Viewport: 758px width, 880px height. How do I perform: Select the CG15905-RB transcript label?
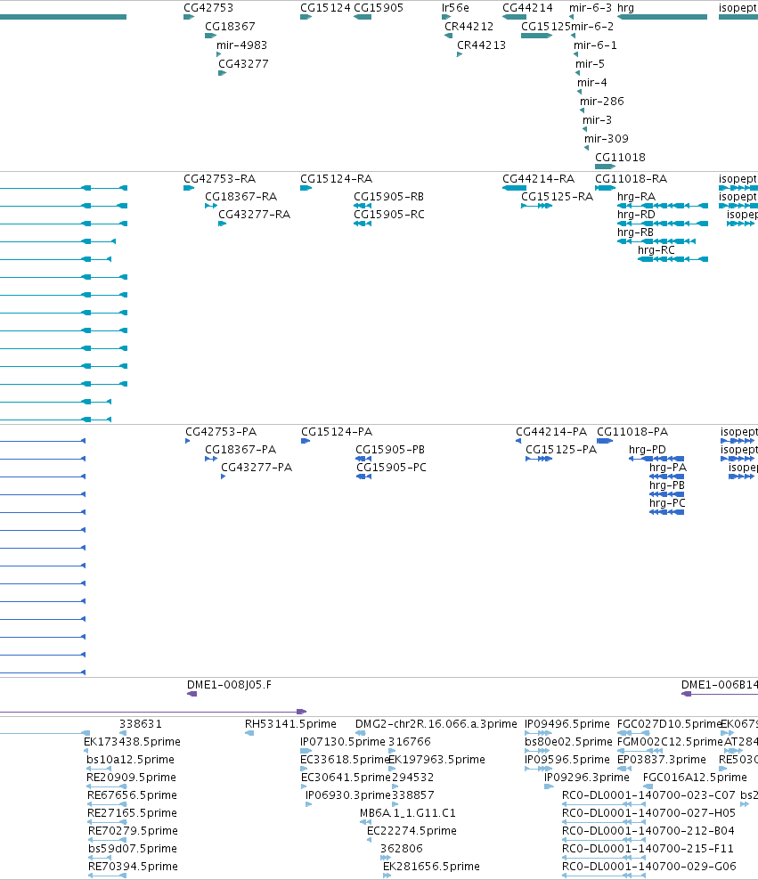click(389, 197)
